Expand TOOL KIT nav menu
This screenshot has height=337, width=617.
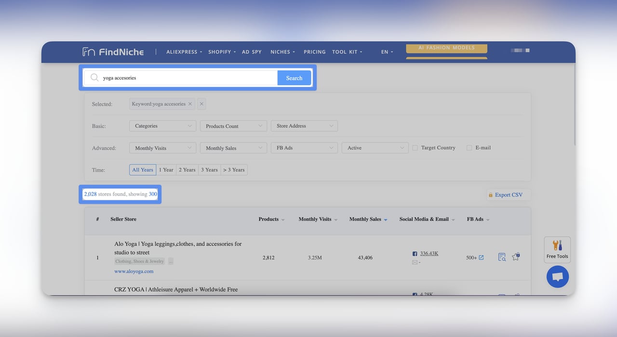tap(347, 52)
